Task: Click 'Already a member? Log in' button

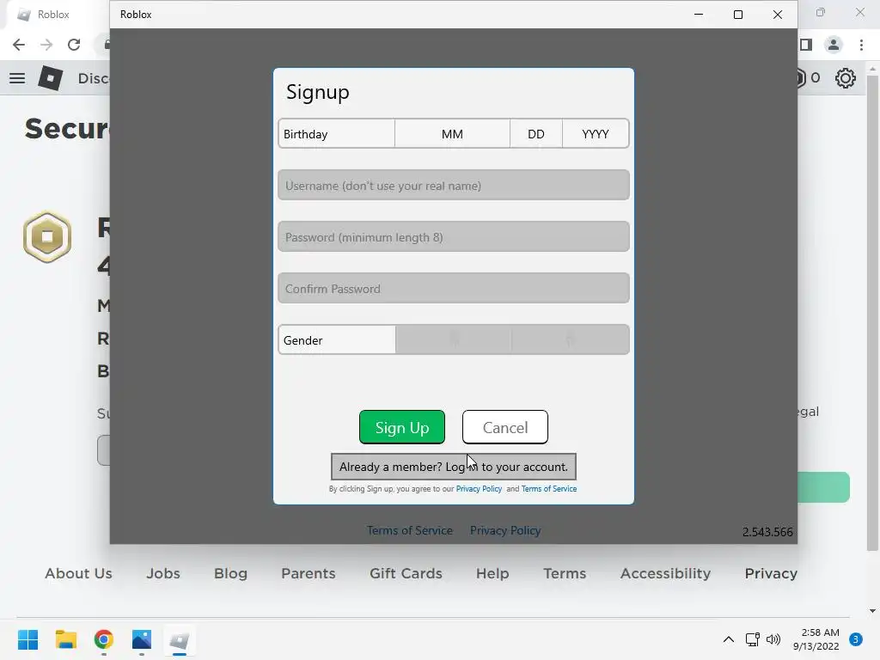Action: (454, 467)
